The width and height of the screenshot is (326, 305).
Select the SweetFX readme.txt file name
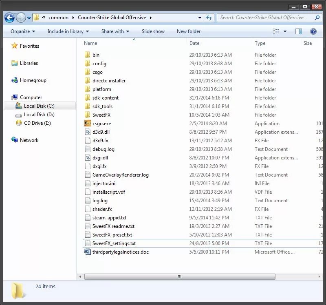pyautogui.click(x=114, y=226)
